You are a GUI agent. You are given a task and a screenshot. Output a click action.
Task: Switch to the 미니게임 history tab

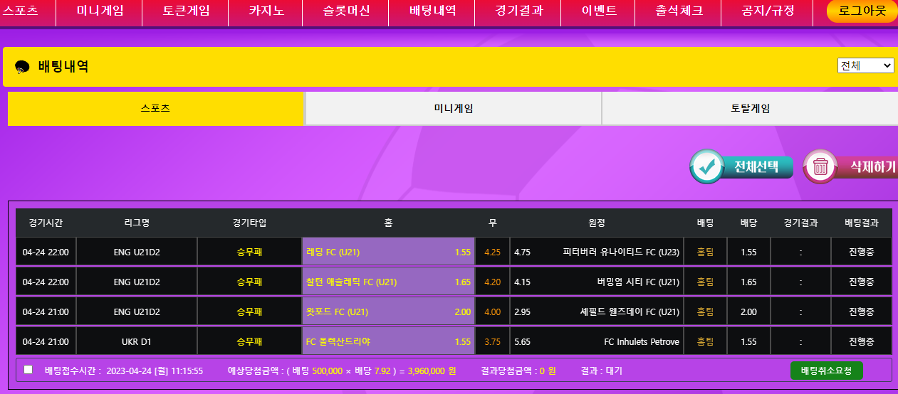(454, 109)
